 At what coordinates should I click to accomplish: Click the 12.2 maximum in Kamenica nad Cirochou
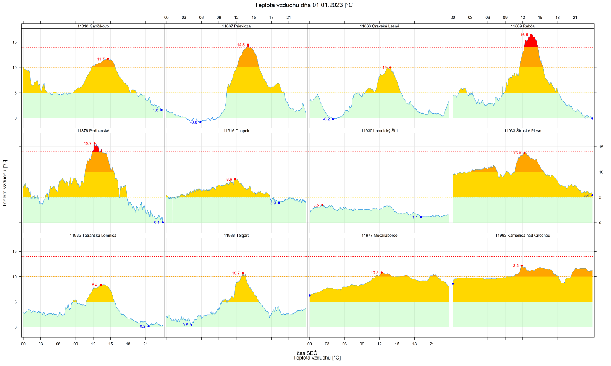pyautogui.click(x=522, y=266)
